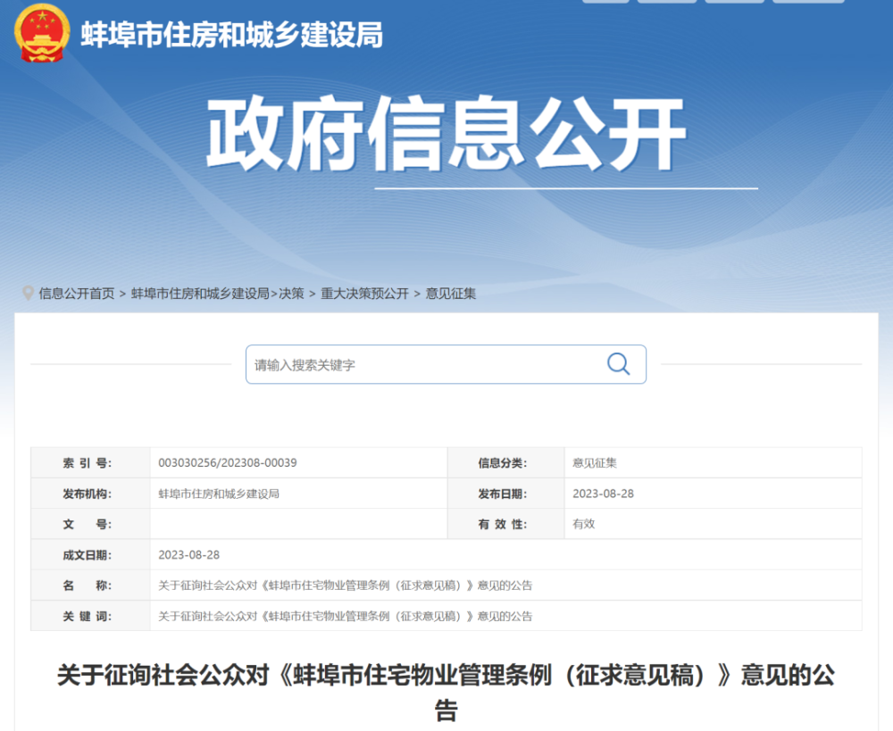Click the 文号 label cell
The height and width of the screenshot is (731, 893).
pyautogui.click(x=90, y=524)
